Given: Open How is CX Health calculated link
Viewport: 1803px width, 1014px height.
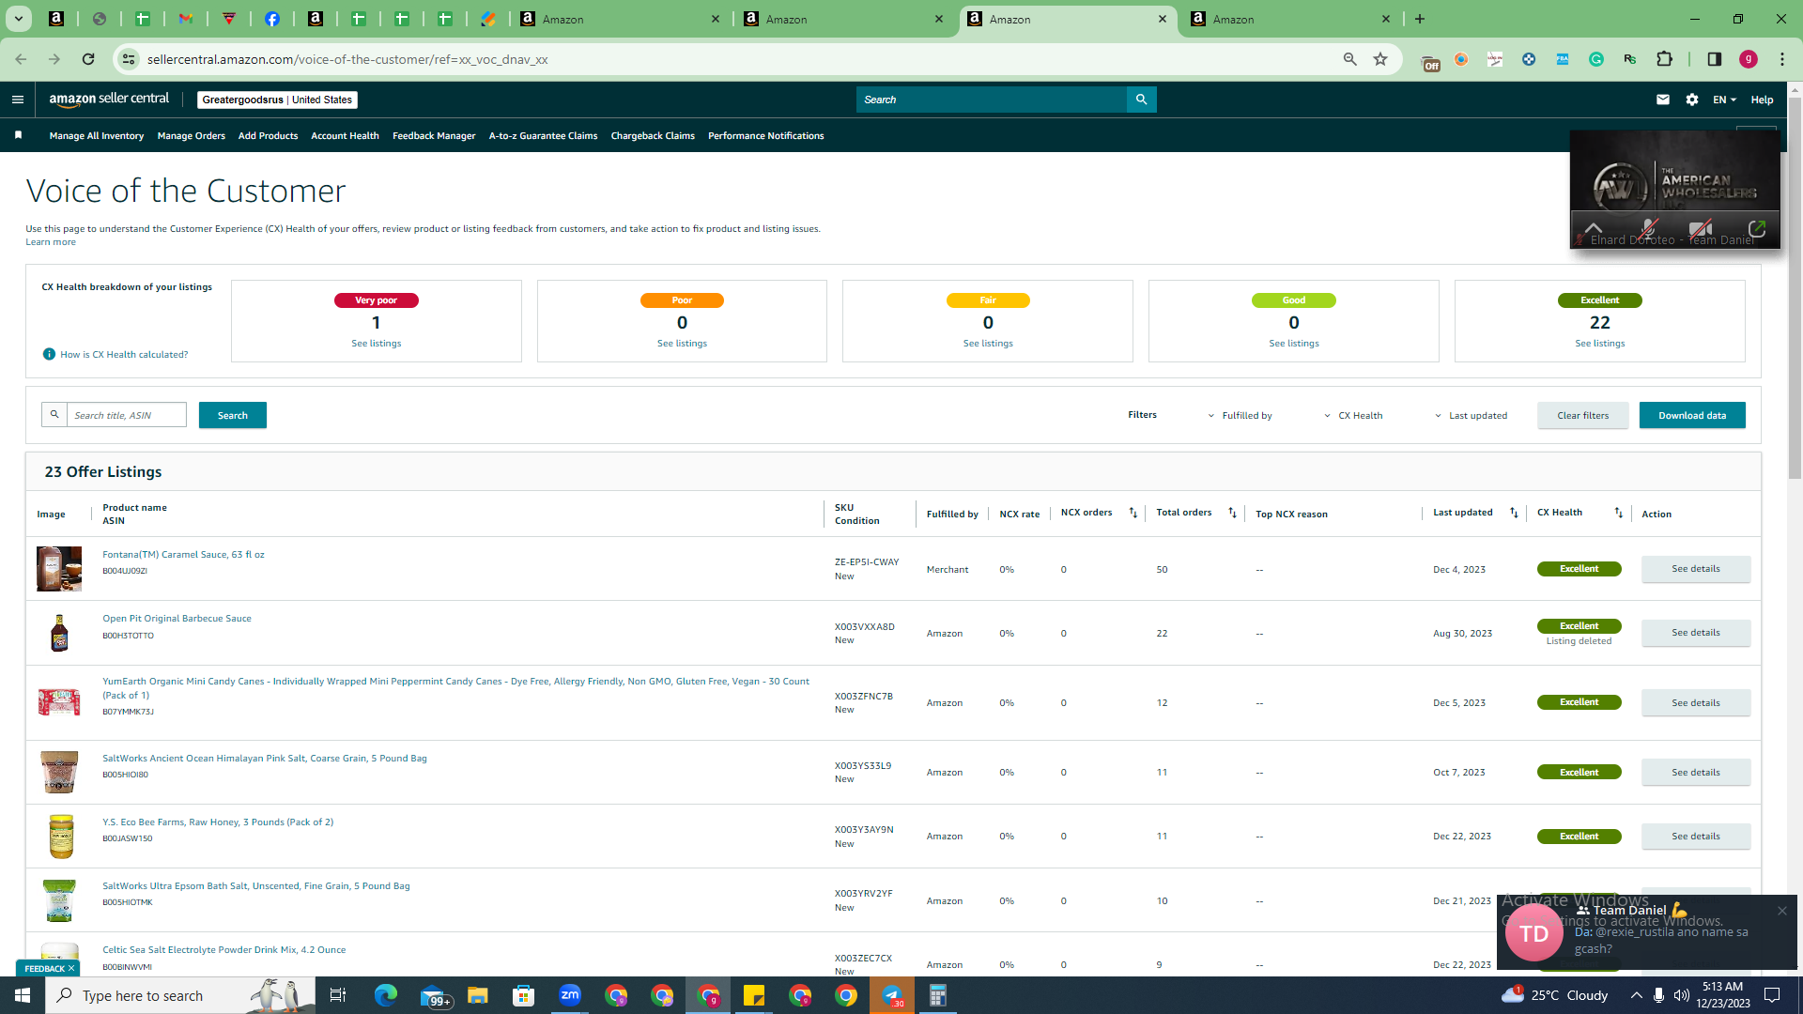Looking at the screenshot, I should pyautogui.click(x=124, y=355).
